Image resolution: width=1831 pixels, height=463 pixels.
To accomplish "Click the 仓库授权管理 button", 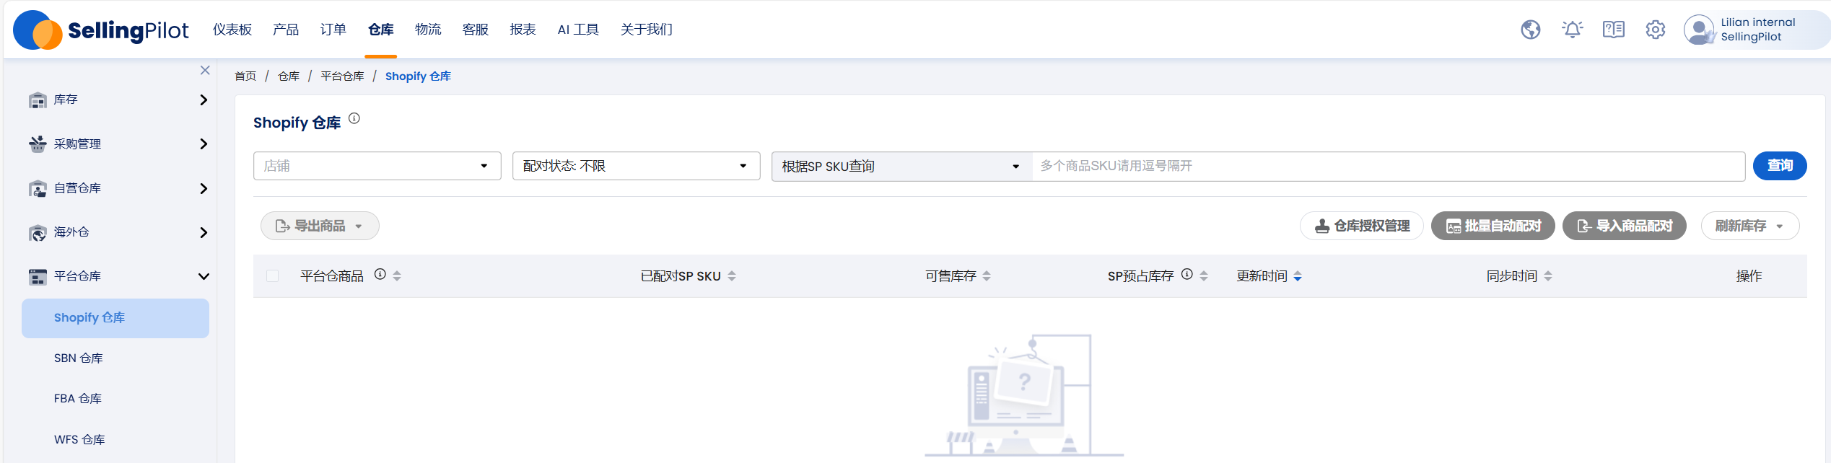I will (1361, 226).
